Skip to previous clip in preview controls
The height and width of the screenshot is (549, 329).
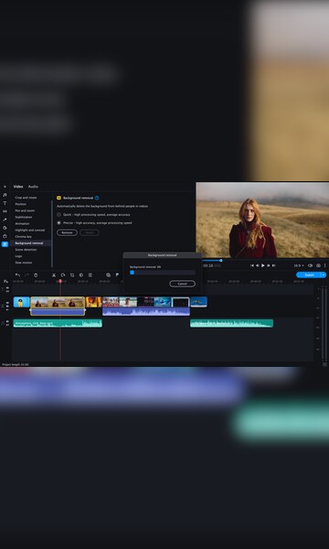(251, 265)
